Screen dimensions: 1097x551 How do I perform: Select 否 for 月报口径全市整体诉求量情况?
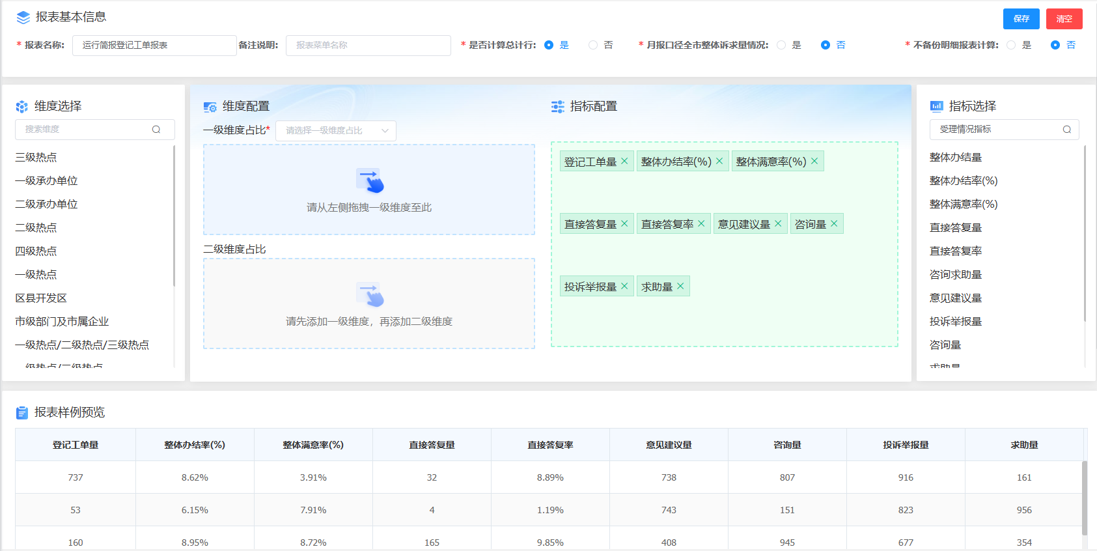pyautogui.click(x=826, y=45)
